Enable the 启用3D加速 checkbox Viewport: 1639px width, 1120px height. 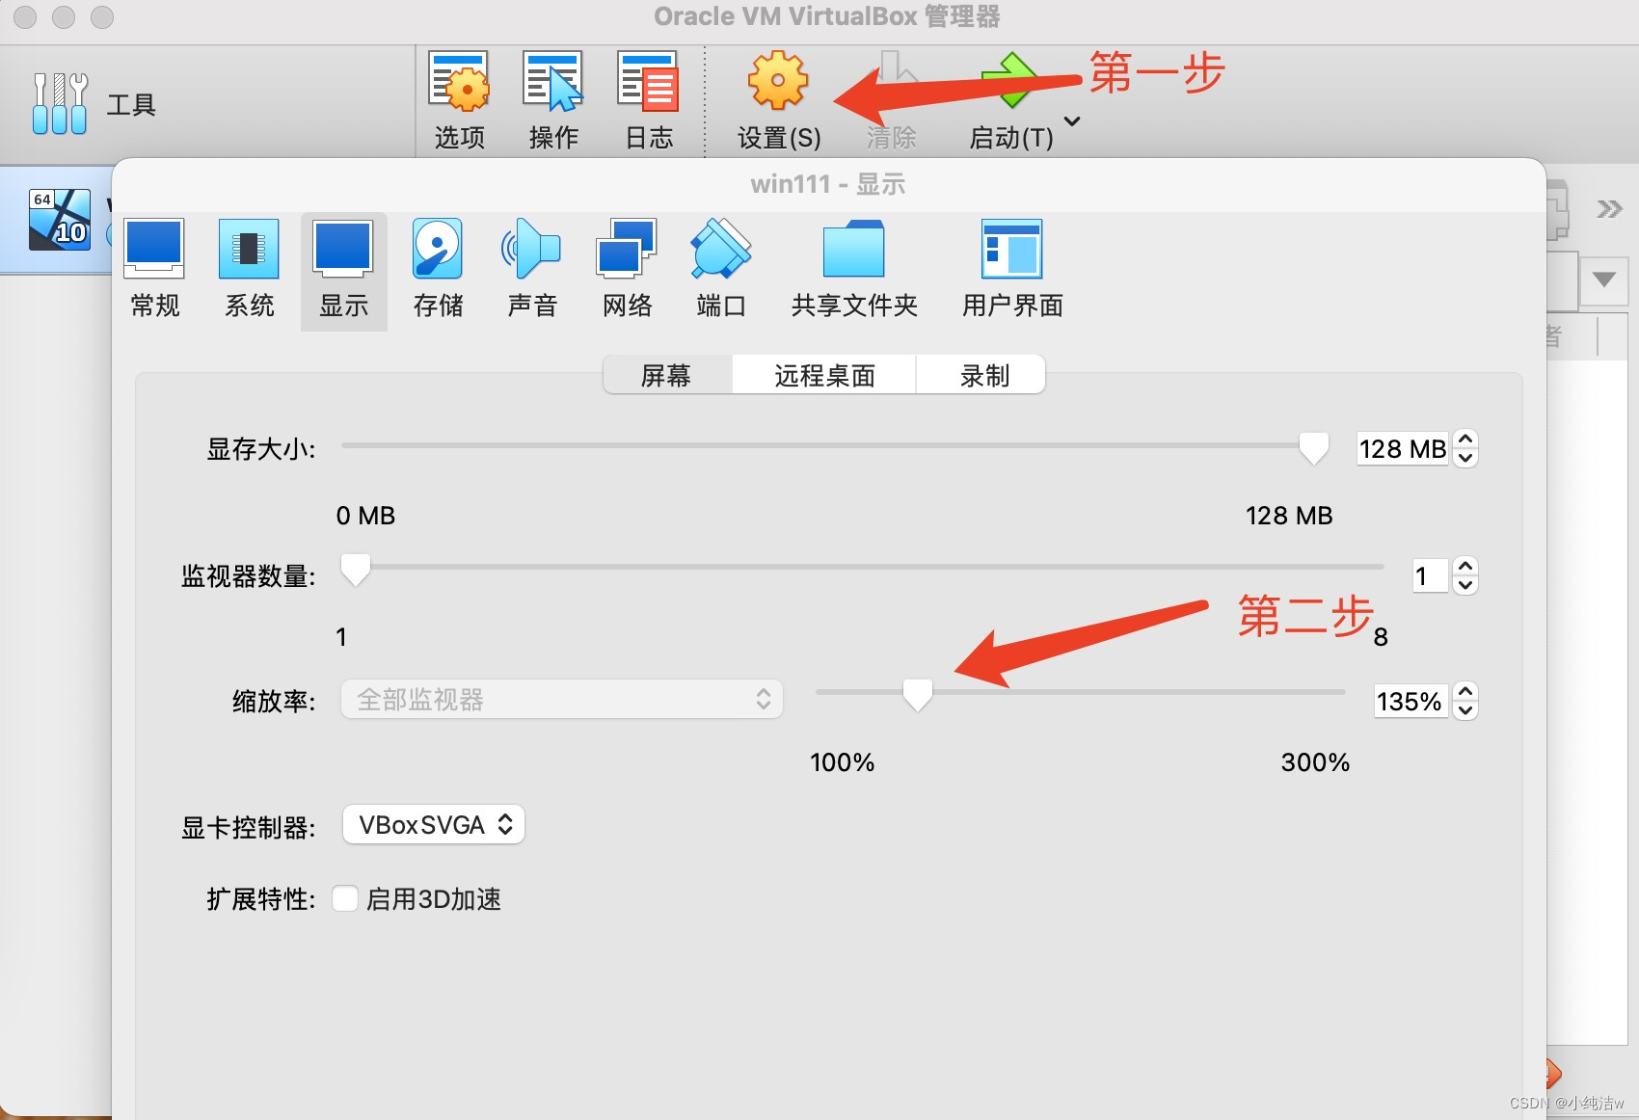point(345,898)
